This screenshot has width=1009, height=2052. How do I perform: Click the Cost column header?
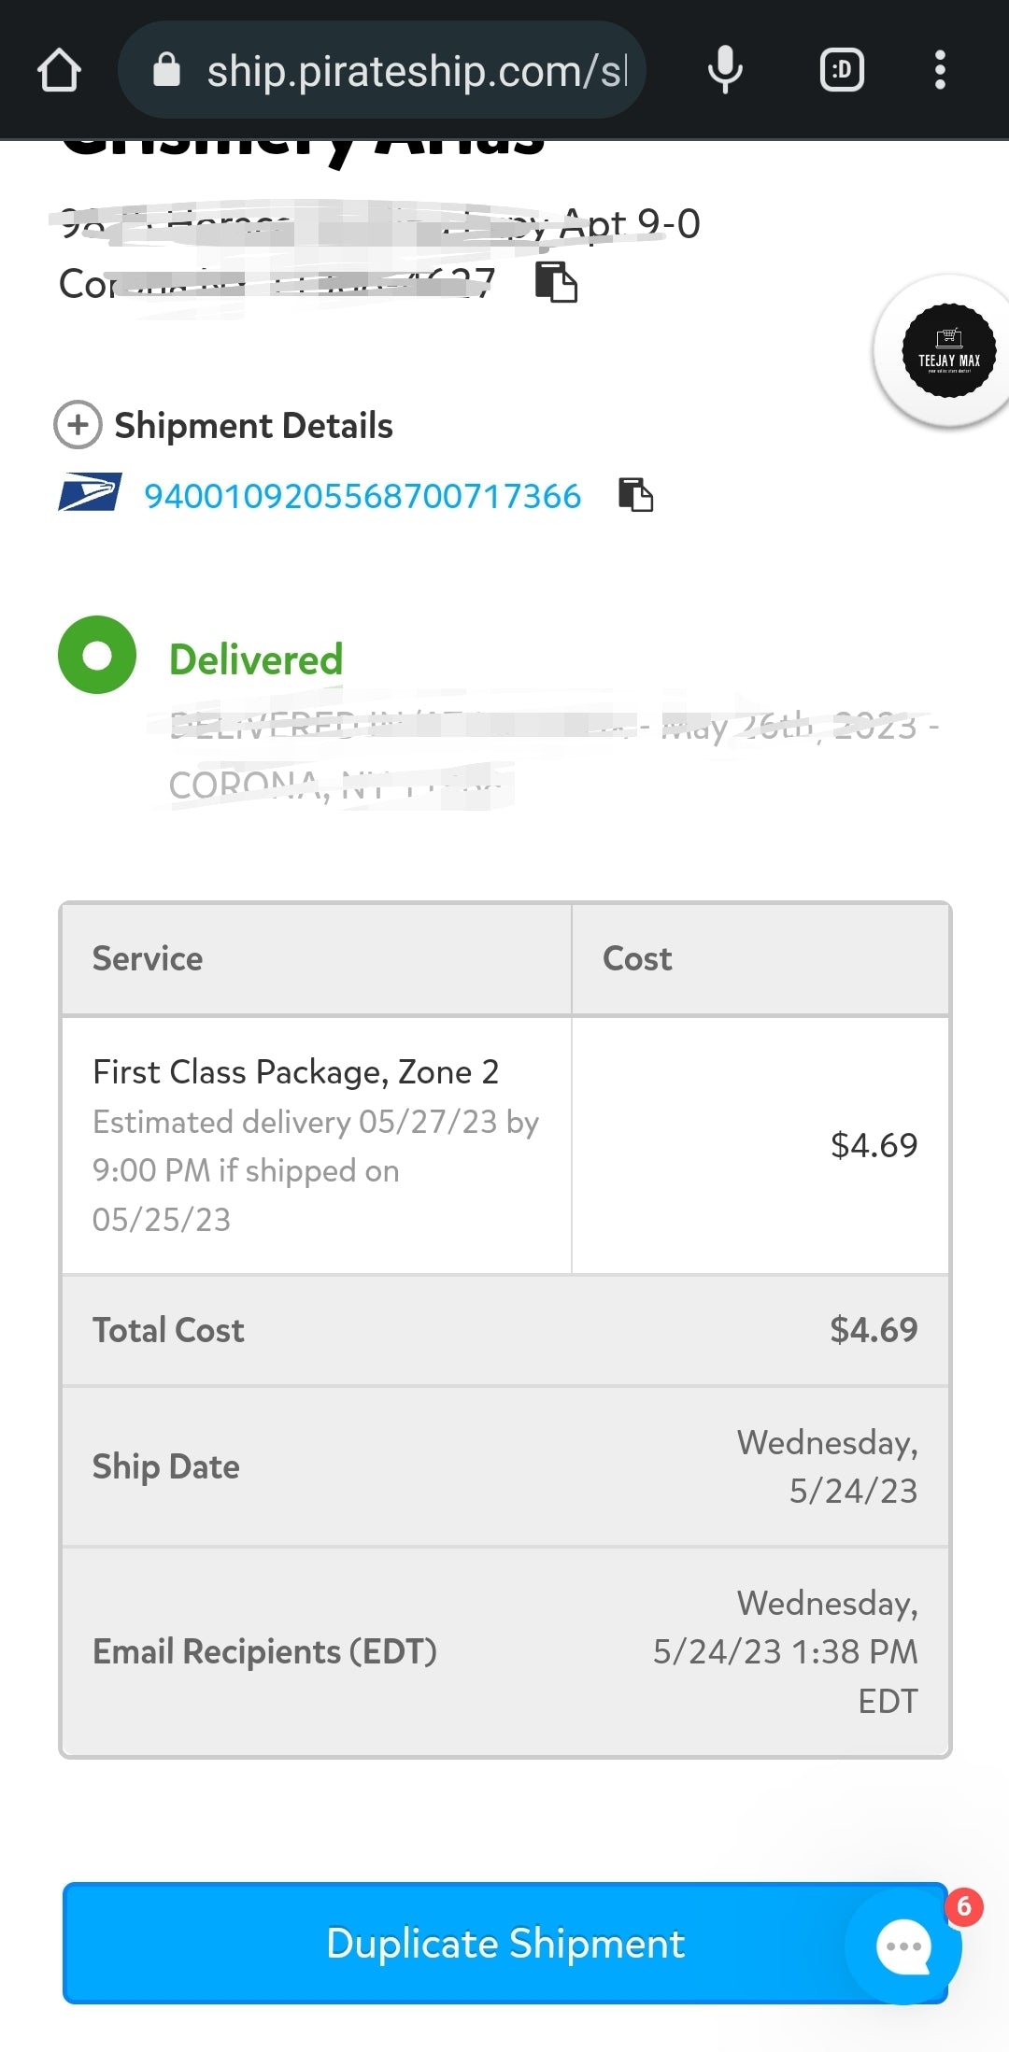[637, 958]
